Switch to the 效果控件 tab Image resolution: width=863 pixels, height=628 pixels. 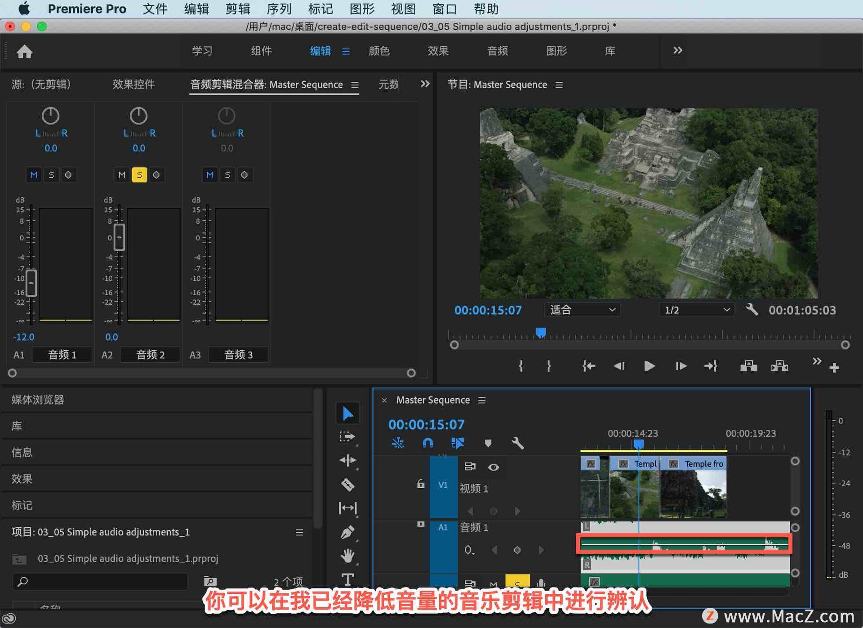coord(133,85)
